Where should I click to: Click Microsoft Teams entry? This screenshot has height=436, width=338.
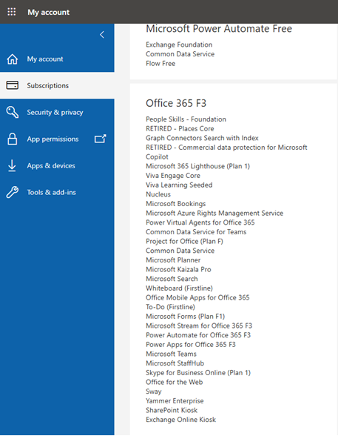point(171,354)
